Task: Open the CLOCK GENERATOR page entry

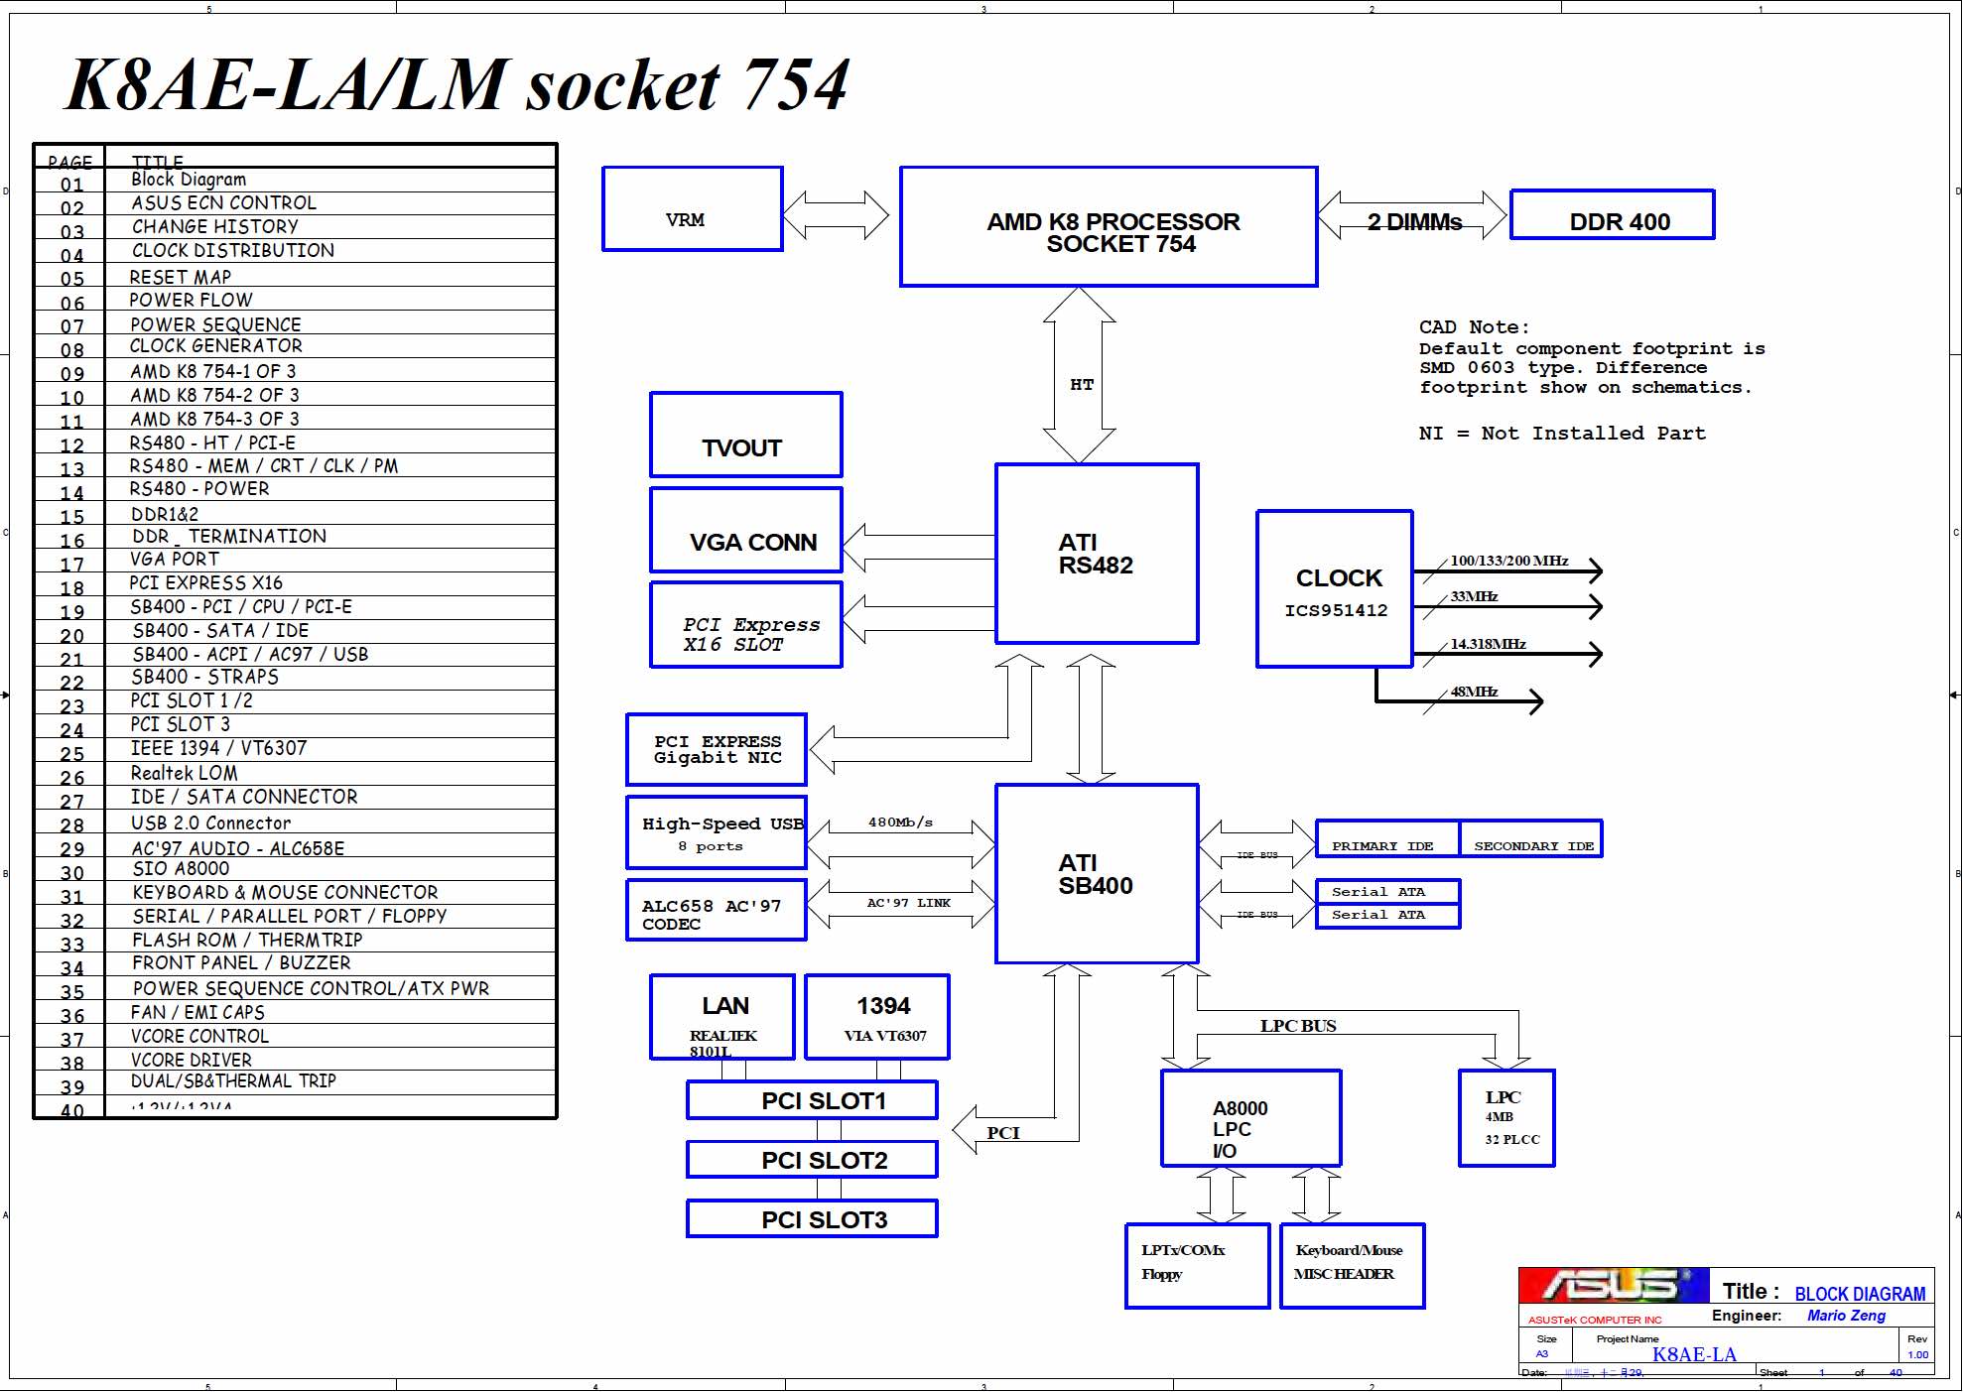Action: click(x=216, y=346)
